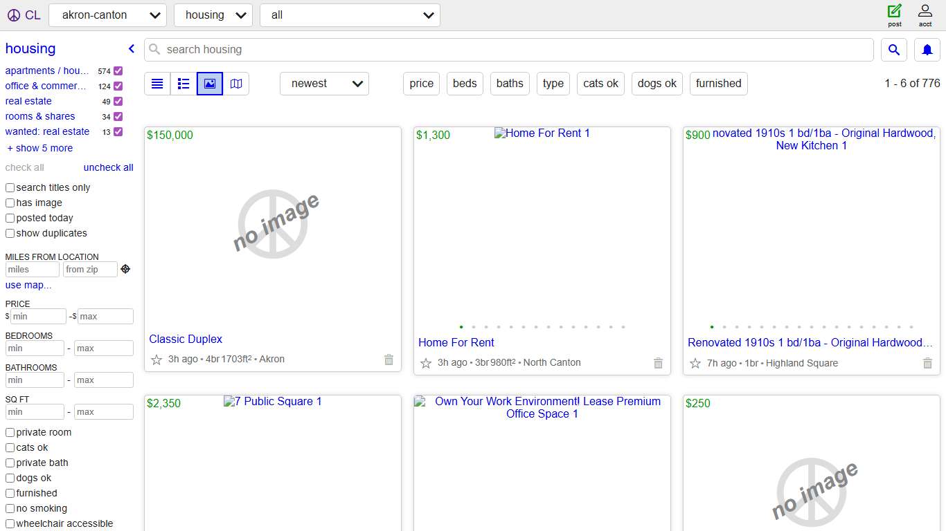Expand the categories with 'show 5 more'
Viewport: 946px width, 531px height.
click(39, 148)
